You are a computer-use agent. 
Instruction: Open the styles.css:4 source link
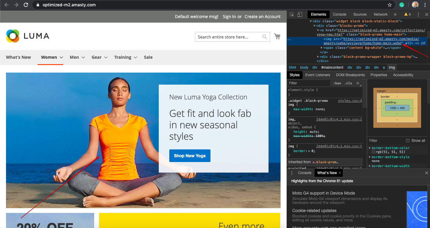click(350, 101)
